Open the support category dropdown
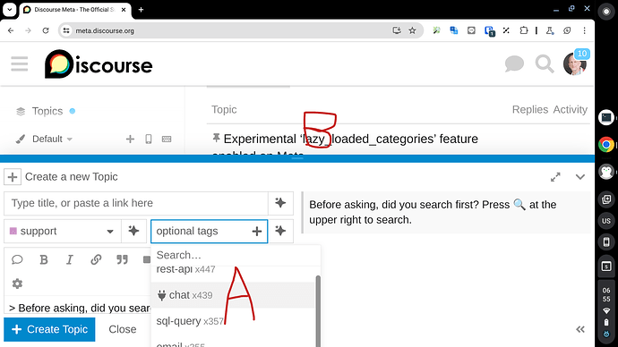Screen dimensions: 618x347 click(x=63, y=231)
